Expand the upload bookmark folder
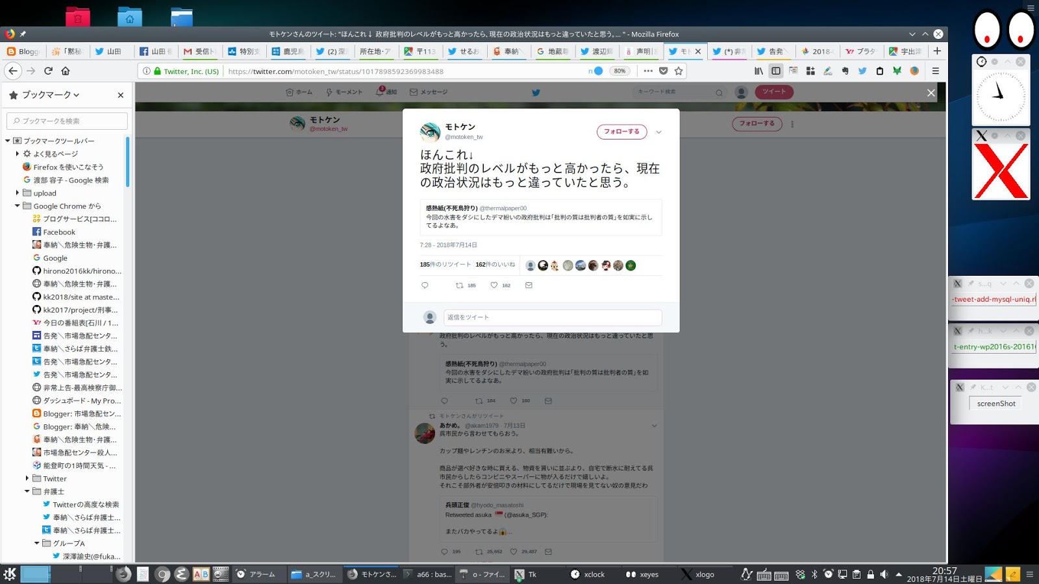1039x584 pixels. pyautogui.click(x=18, y=193)
